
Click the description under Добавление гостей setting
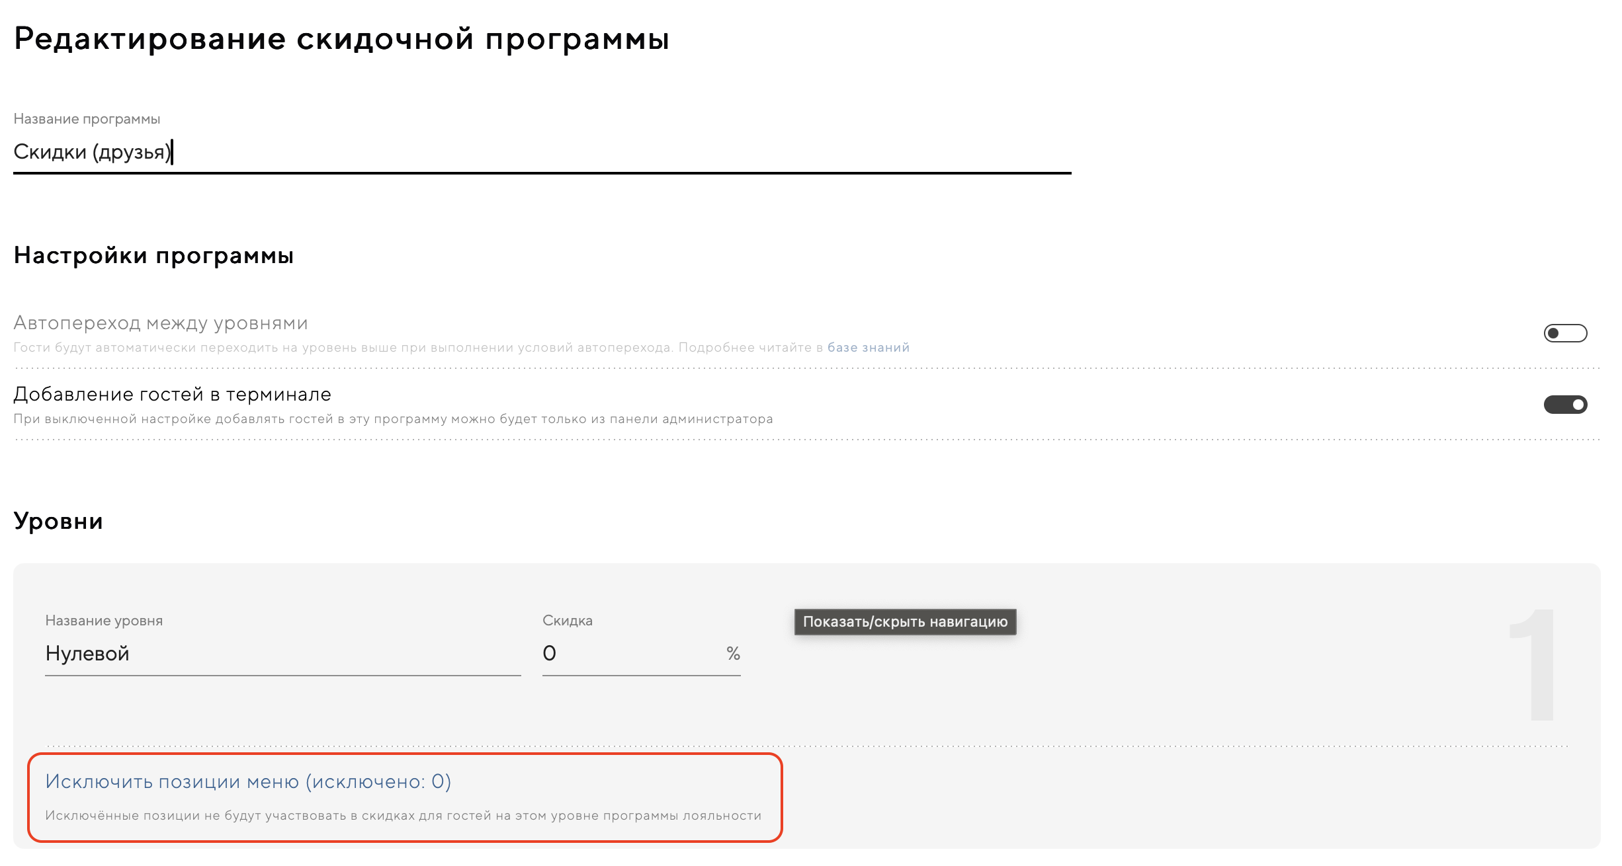[393, 419]
